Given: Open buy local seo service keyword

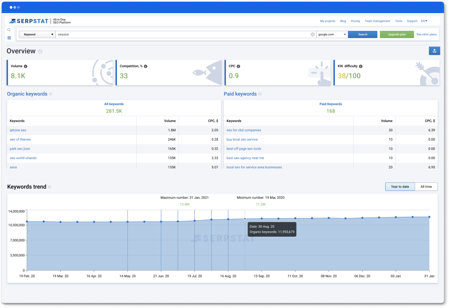Looking at the screenshot, I should pos(242,140).
